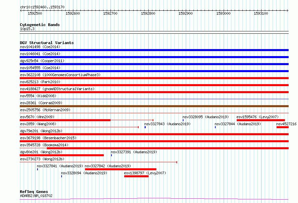The height and width of the screenshot is (203, 298).
Task: Select the nsv4188427 red variant bar
Action: 154,92
